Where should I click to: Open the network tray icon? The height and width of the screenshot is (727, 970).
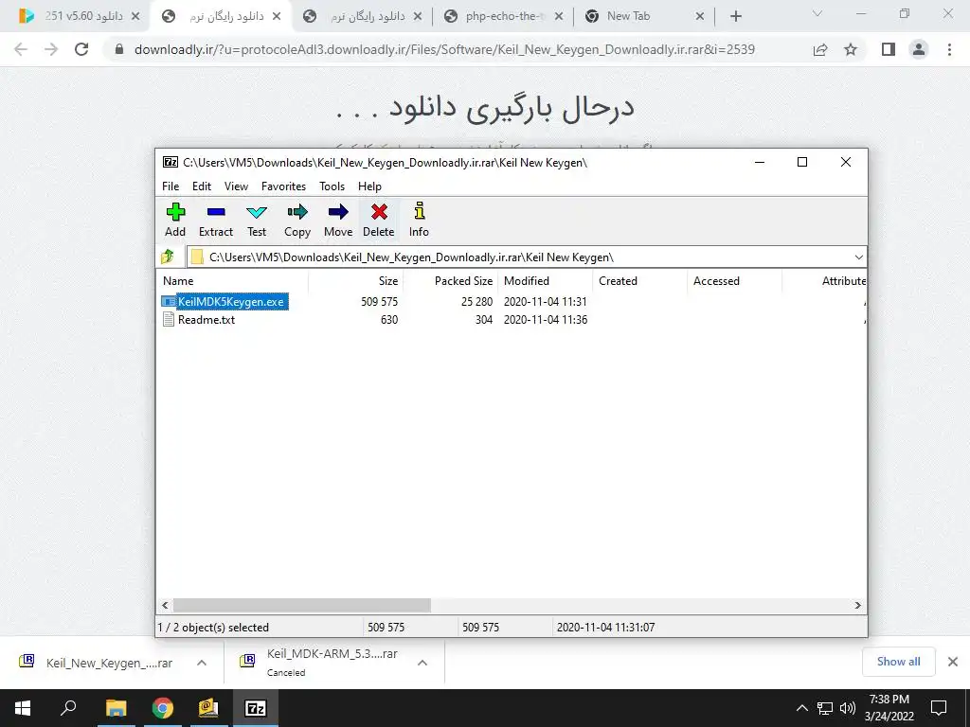click(x=825, y=708)
